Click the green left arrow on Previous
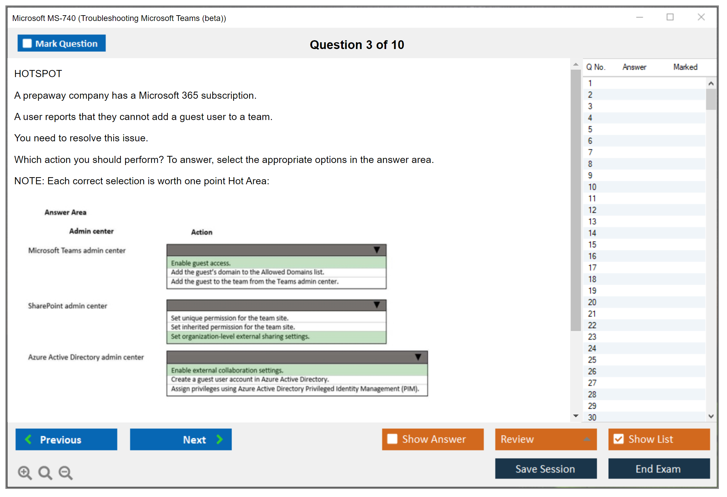Image resolution: width=727 pixels, height=497 pixels. pos(28,439)
